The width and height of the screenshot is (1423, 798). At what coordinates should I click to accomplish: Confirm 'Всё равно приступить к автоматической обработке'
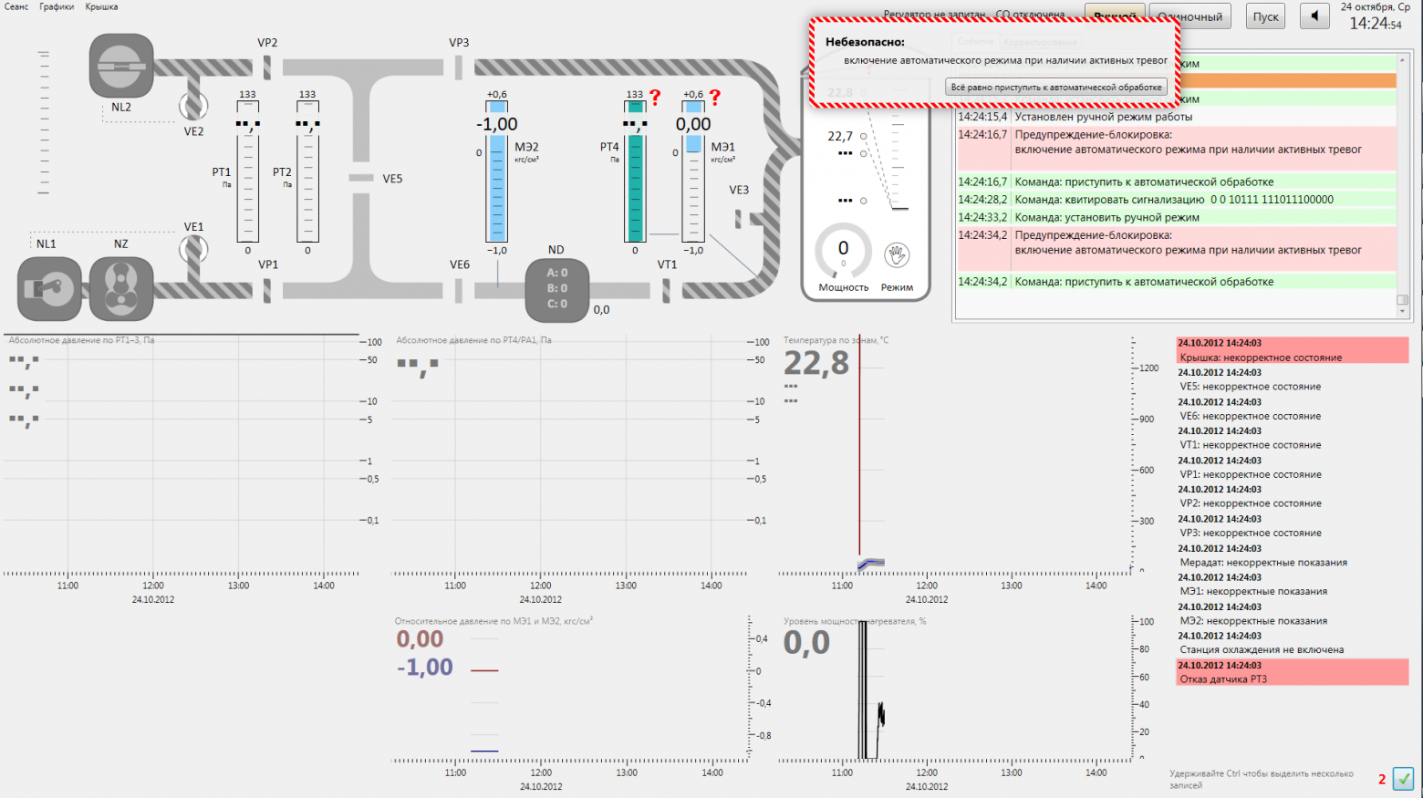1056,88
